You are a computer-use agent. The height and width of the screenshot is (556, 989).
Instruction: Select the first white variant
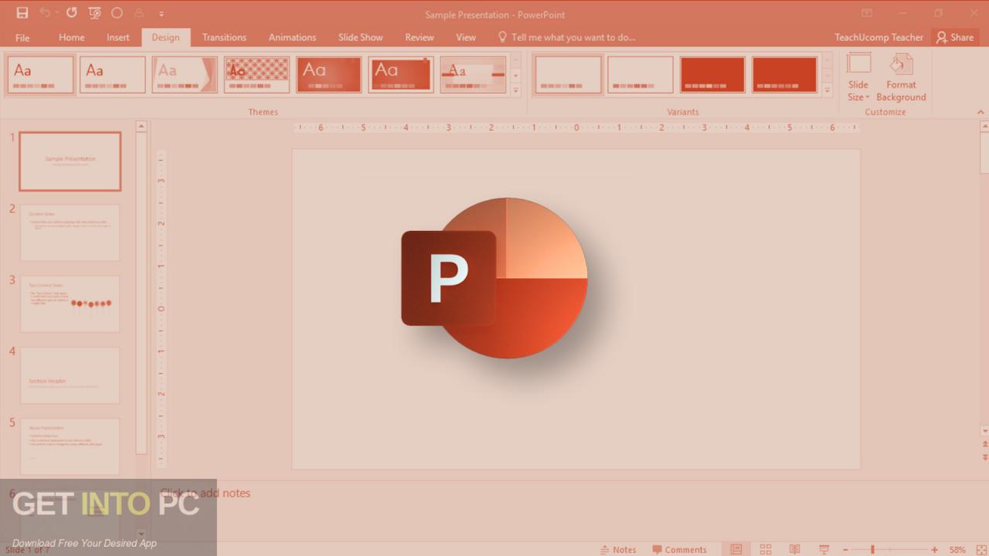click(568, 75)
